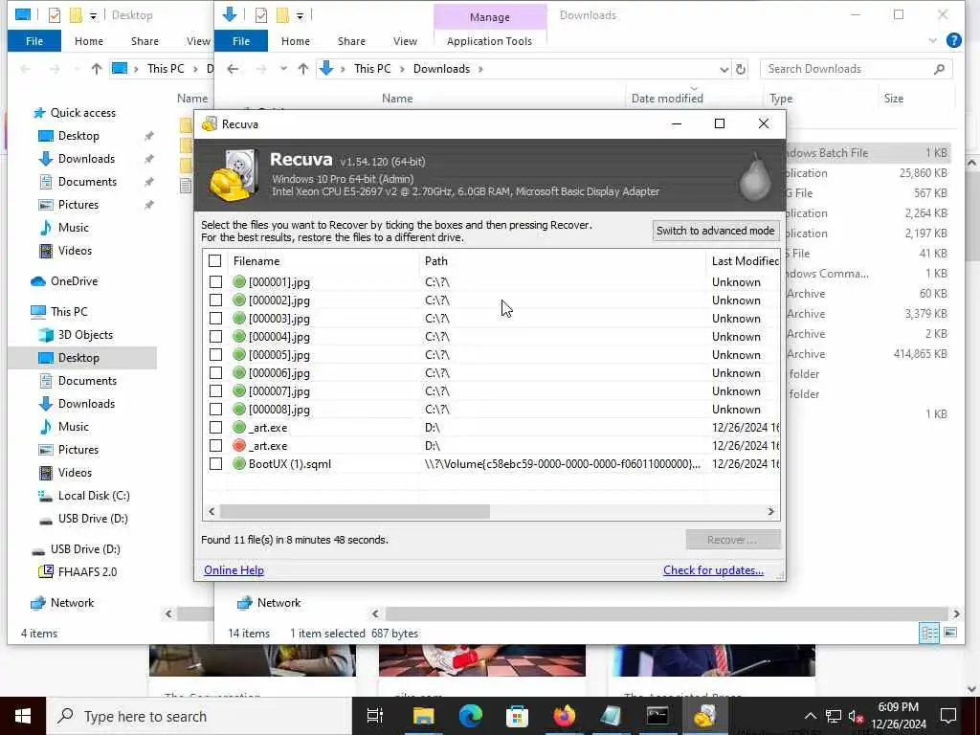This screenshot has height=735, width=980.
Task: Go back in Downloads window
Action: (233, 69)
